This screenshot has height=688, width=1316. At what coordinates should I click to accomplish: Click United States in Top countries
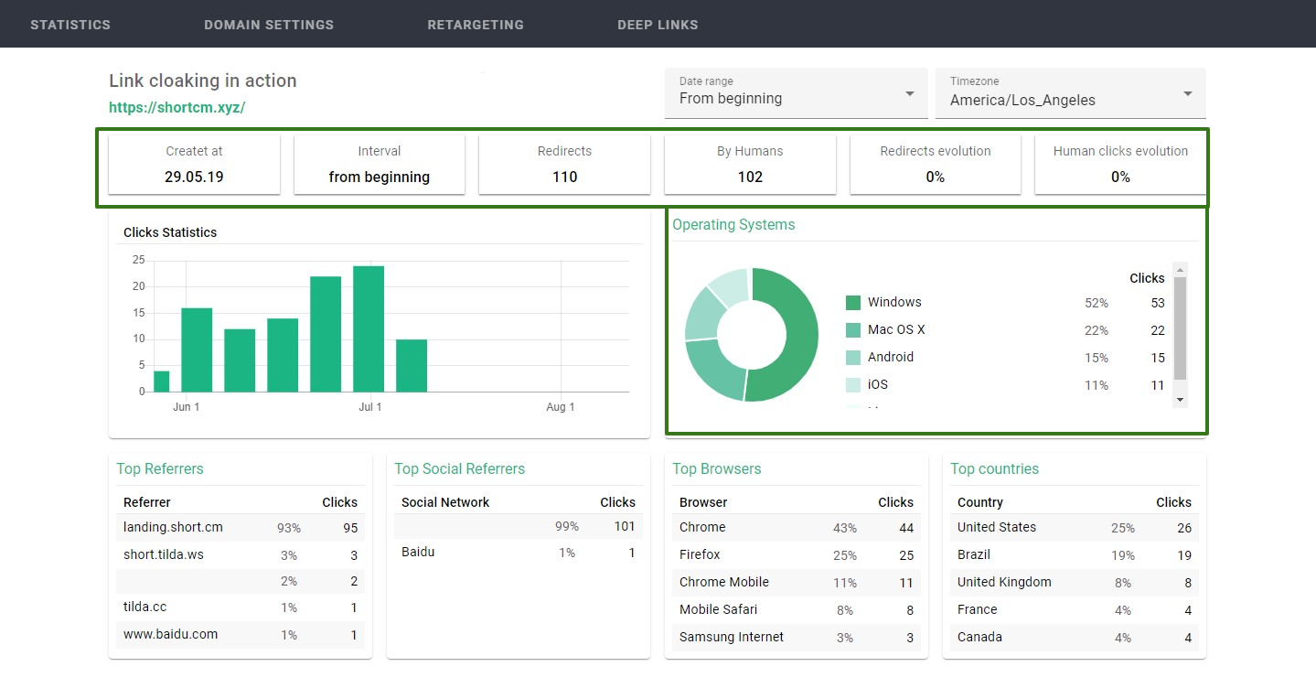tap(1075, 528)
